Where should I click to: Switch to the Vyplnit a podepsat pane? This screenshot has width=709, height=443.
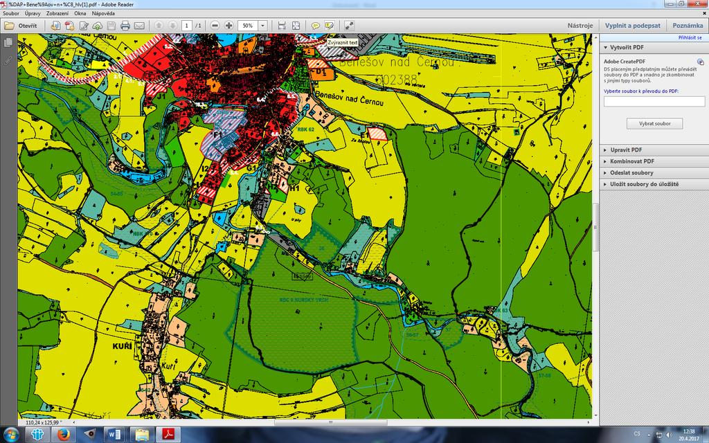click(633, 26)
